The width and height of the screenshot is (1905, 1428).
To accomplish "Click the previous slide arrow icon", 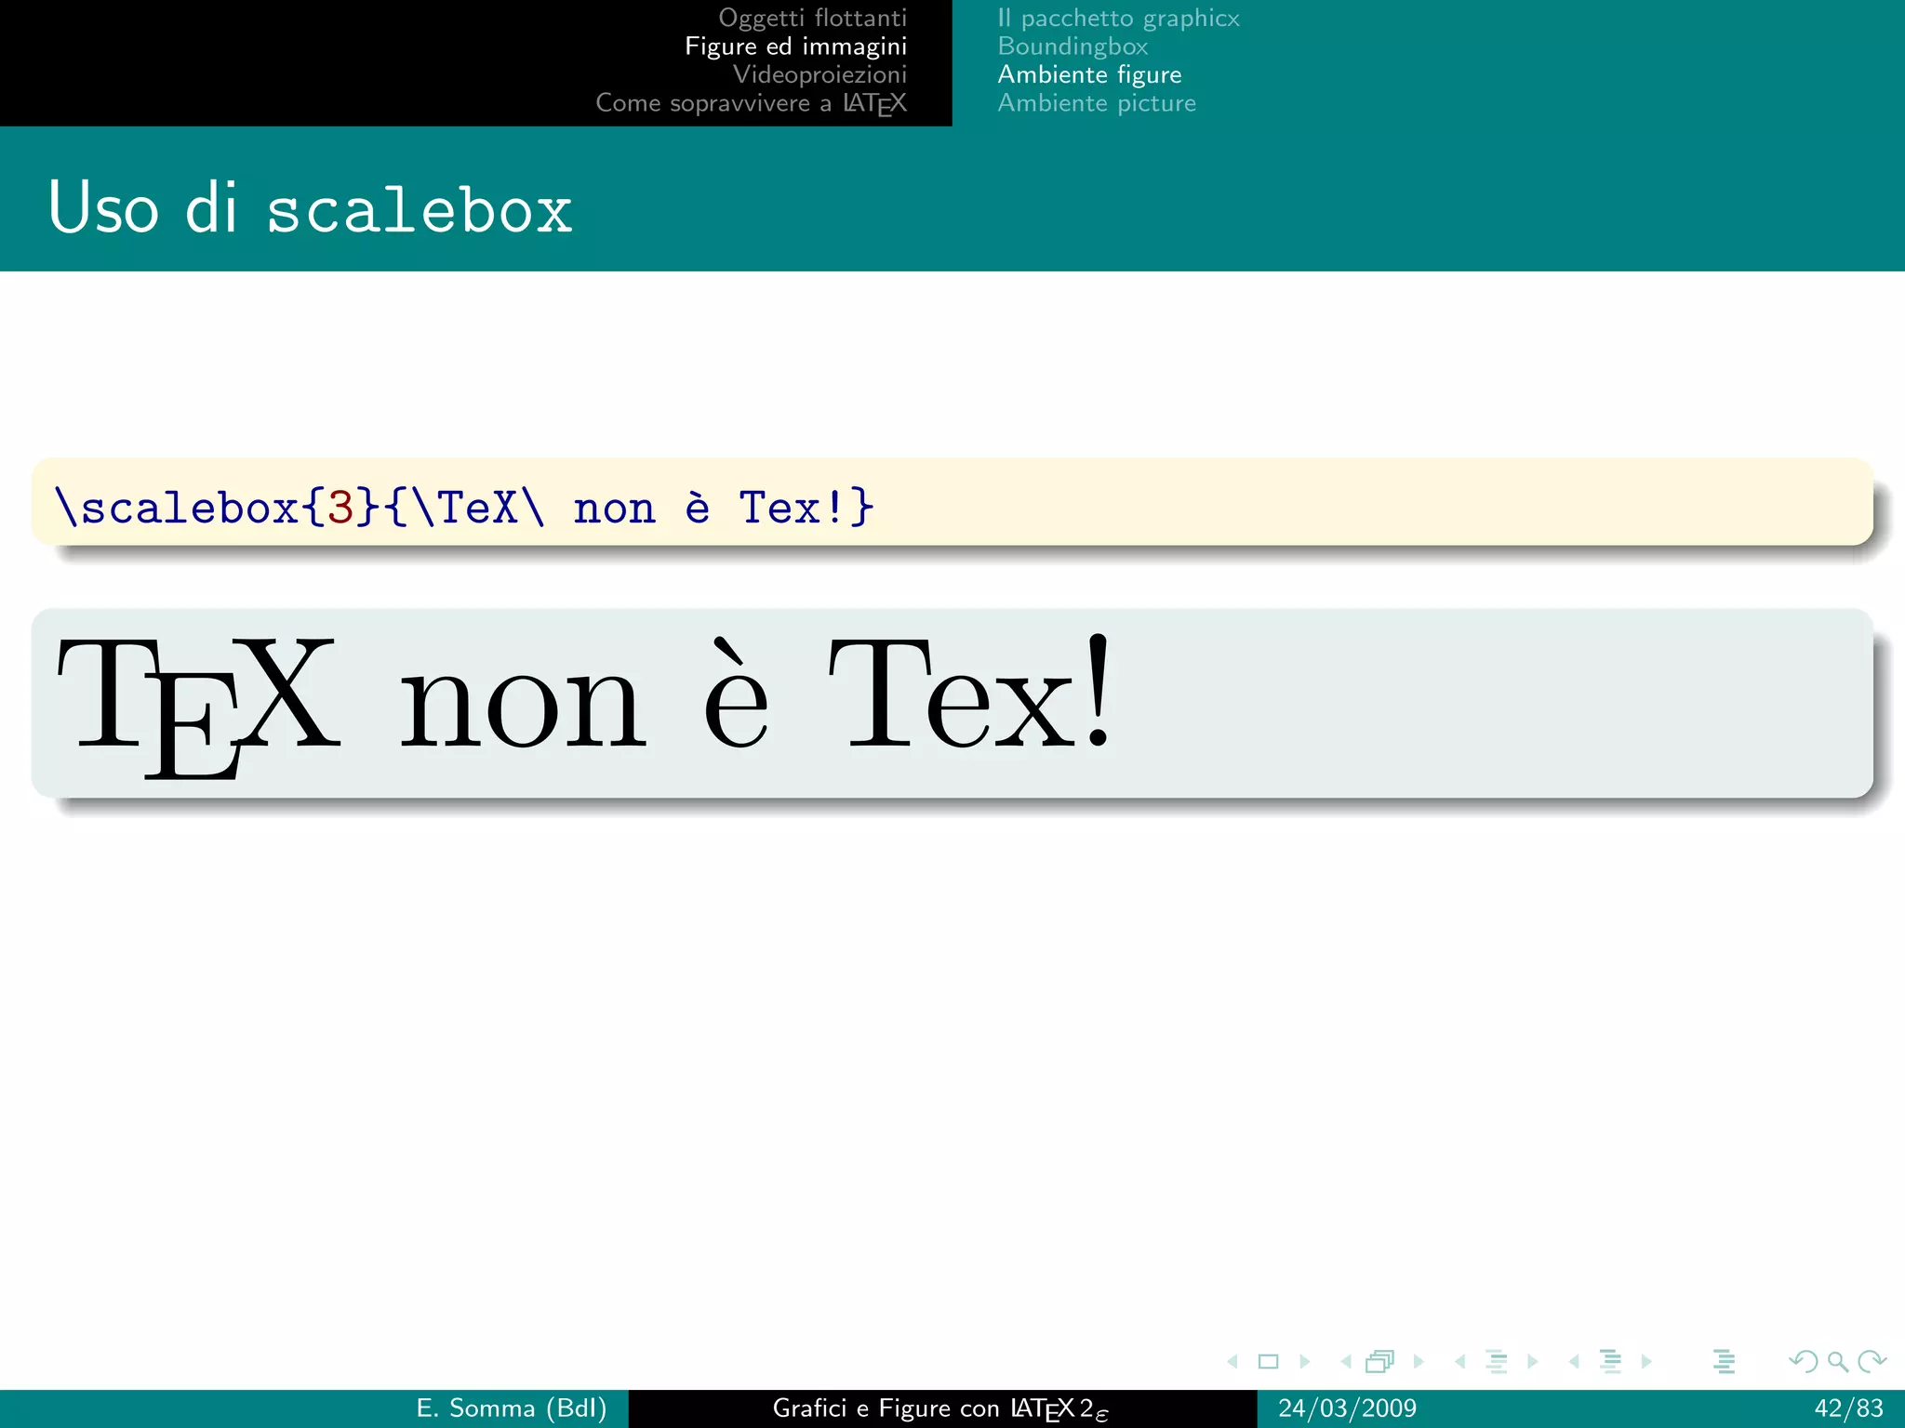I will pyautogui.click(x=1232, y=1362).
